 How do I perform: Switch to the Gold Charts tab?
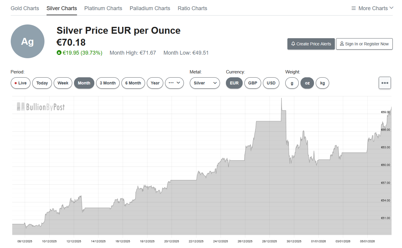tap(25, 8)
